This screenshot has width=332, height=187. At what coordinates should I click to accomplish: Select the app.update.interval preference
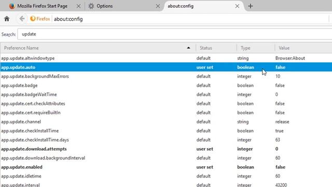[x=166, y=184]
